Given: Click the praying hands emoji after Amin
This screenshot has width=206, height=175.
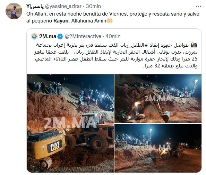Looking at the screenshot, I should point(110,21).
